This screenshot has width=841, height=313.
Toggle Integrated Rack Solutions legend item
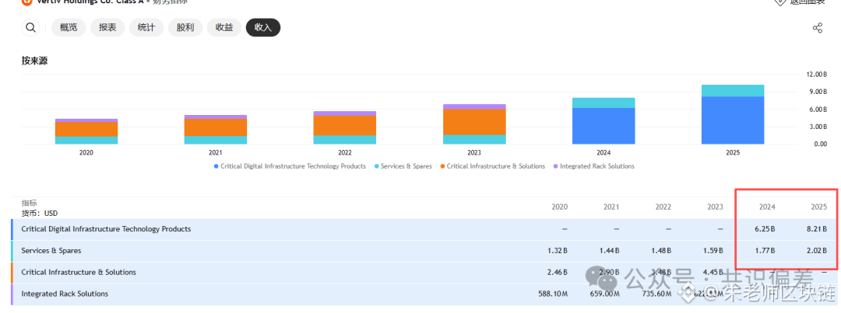[x=593, y=166]
